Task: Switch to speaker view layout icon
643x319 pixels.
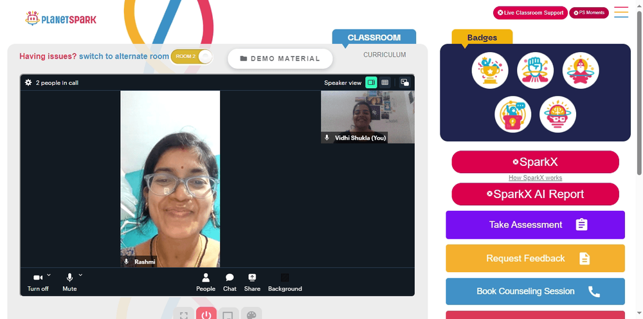Action: click(x=371, y=82)
